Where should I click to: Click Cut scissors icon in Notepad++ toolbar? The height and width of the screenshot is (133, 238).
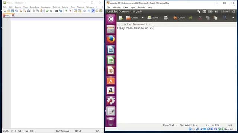[34, 11]
